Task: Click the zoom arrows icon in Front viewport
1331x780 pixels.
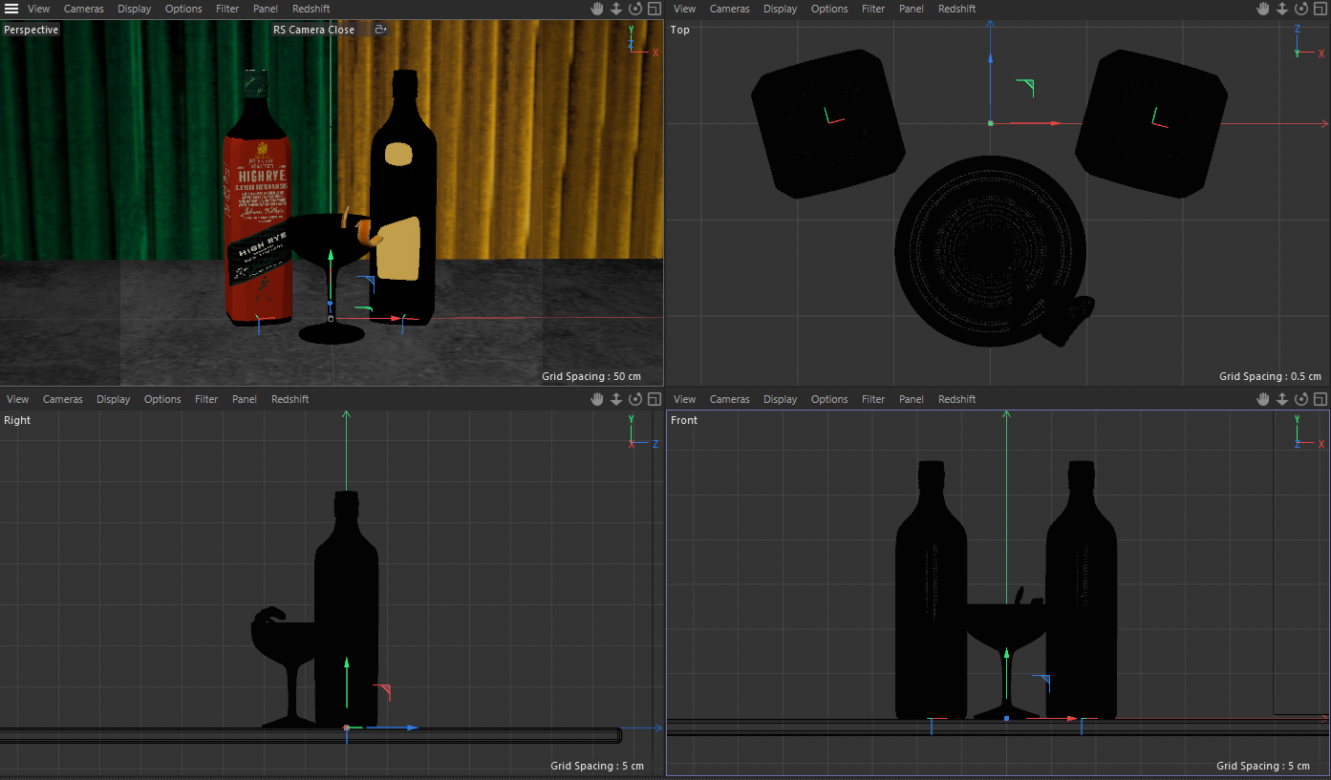Action: (1282, 399)
